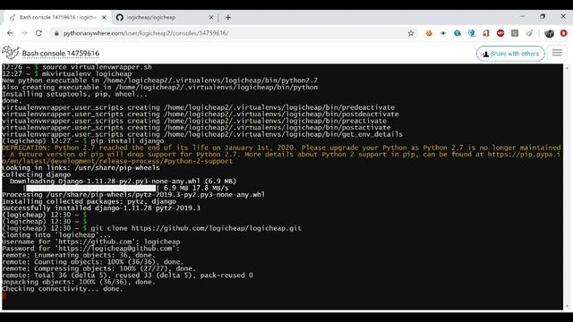Click the 'Unpacking objects: 100% (36/36), done.' line
The width and height of the screenshot is (573, 322).
(79, 283)
